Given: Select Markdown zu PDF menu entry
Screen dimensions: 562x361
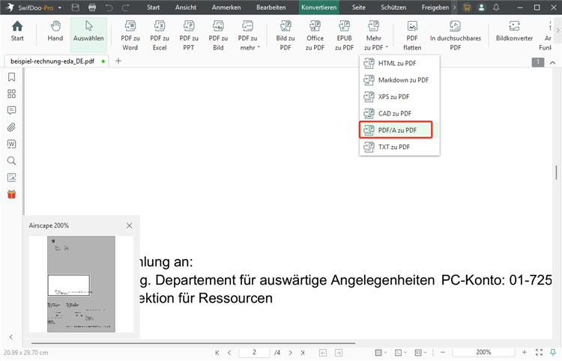Looking at the screenshot, I should tap(399, 80).
